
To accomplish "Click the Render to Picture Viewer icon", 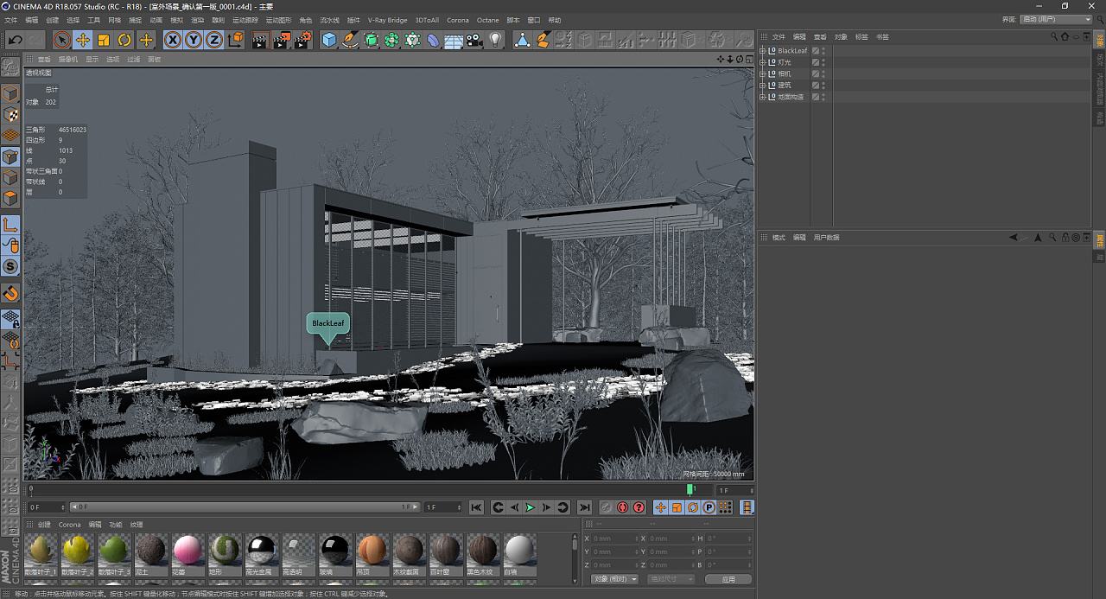I will 282,40.
